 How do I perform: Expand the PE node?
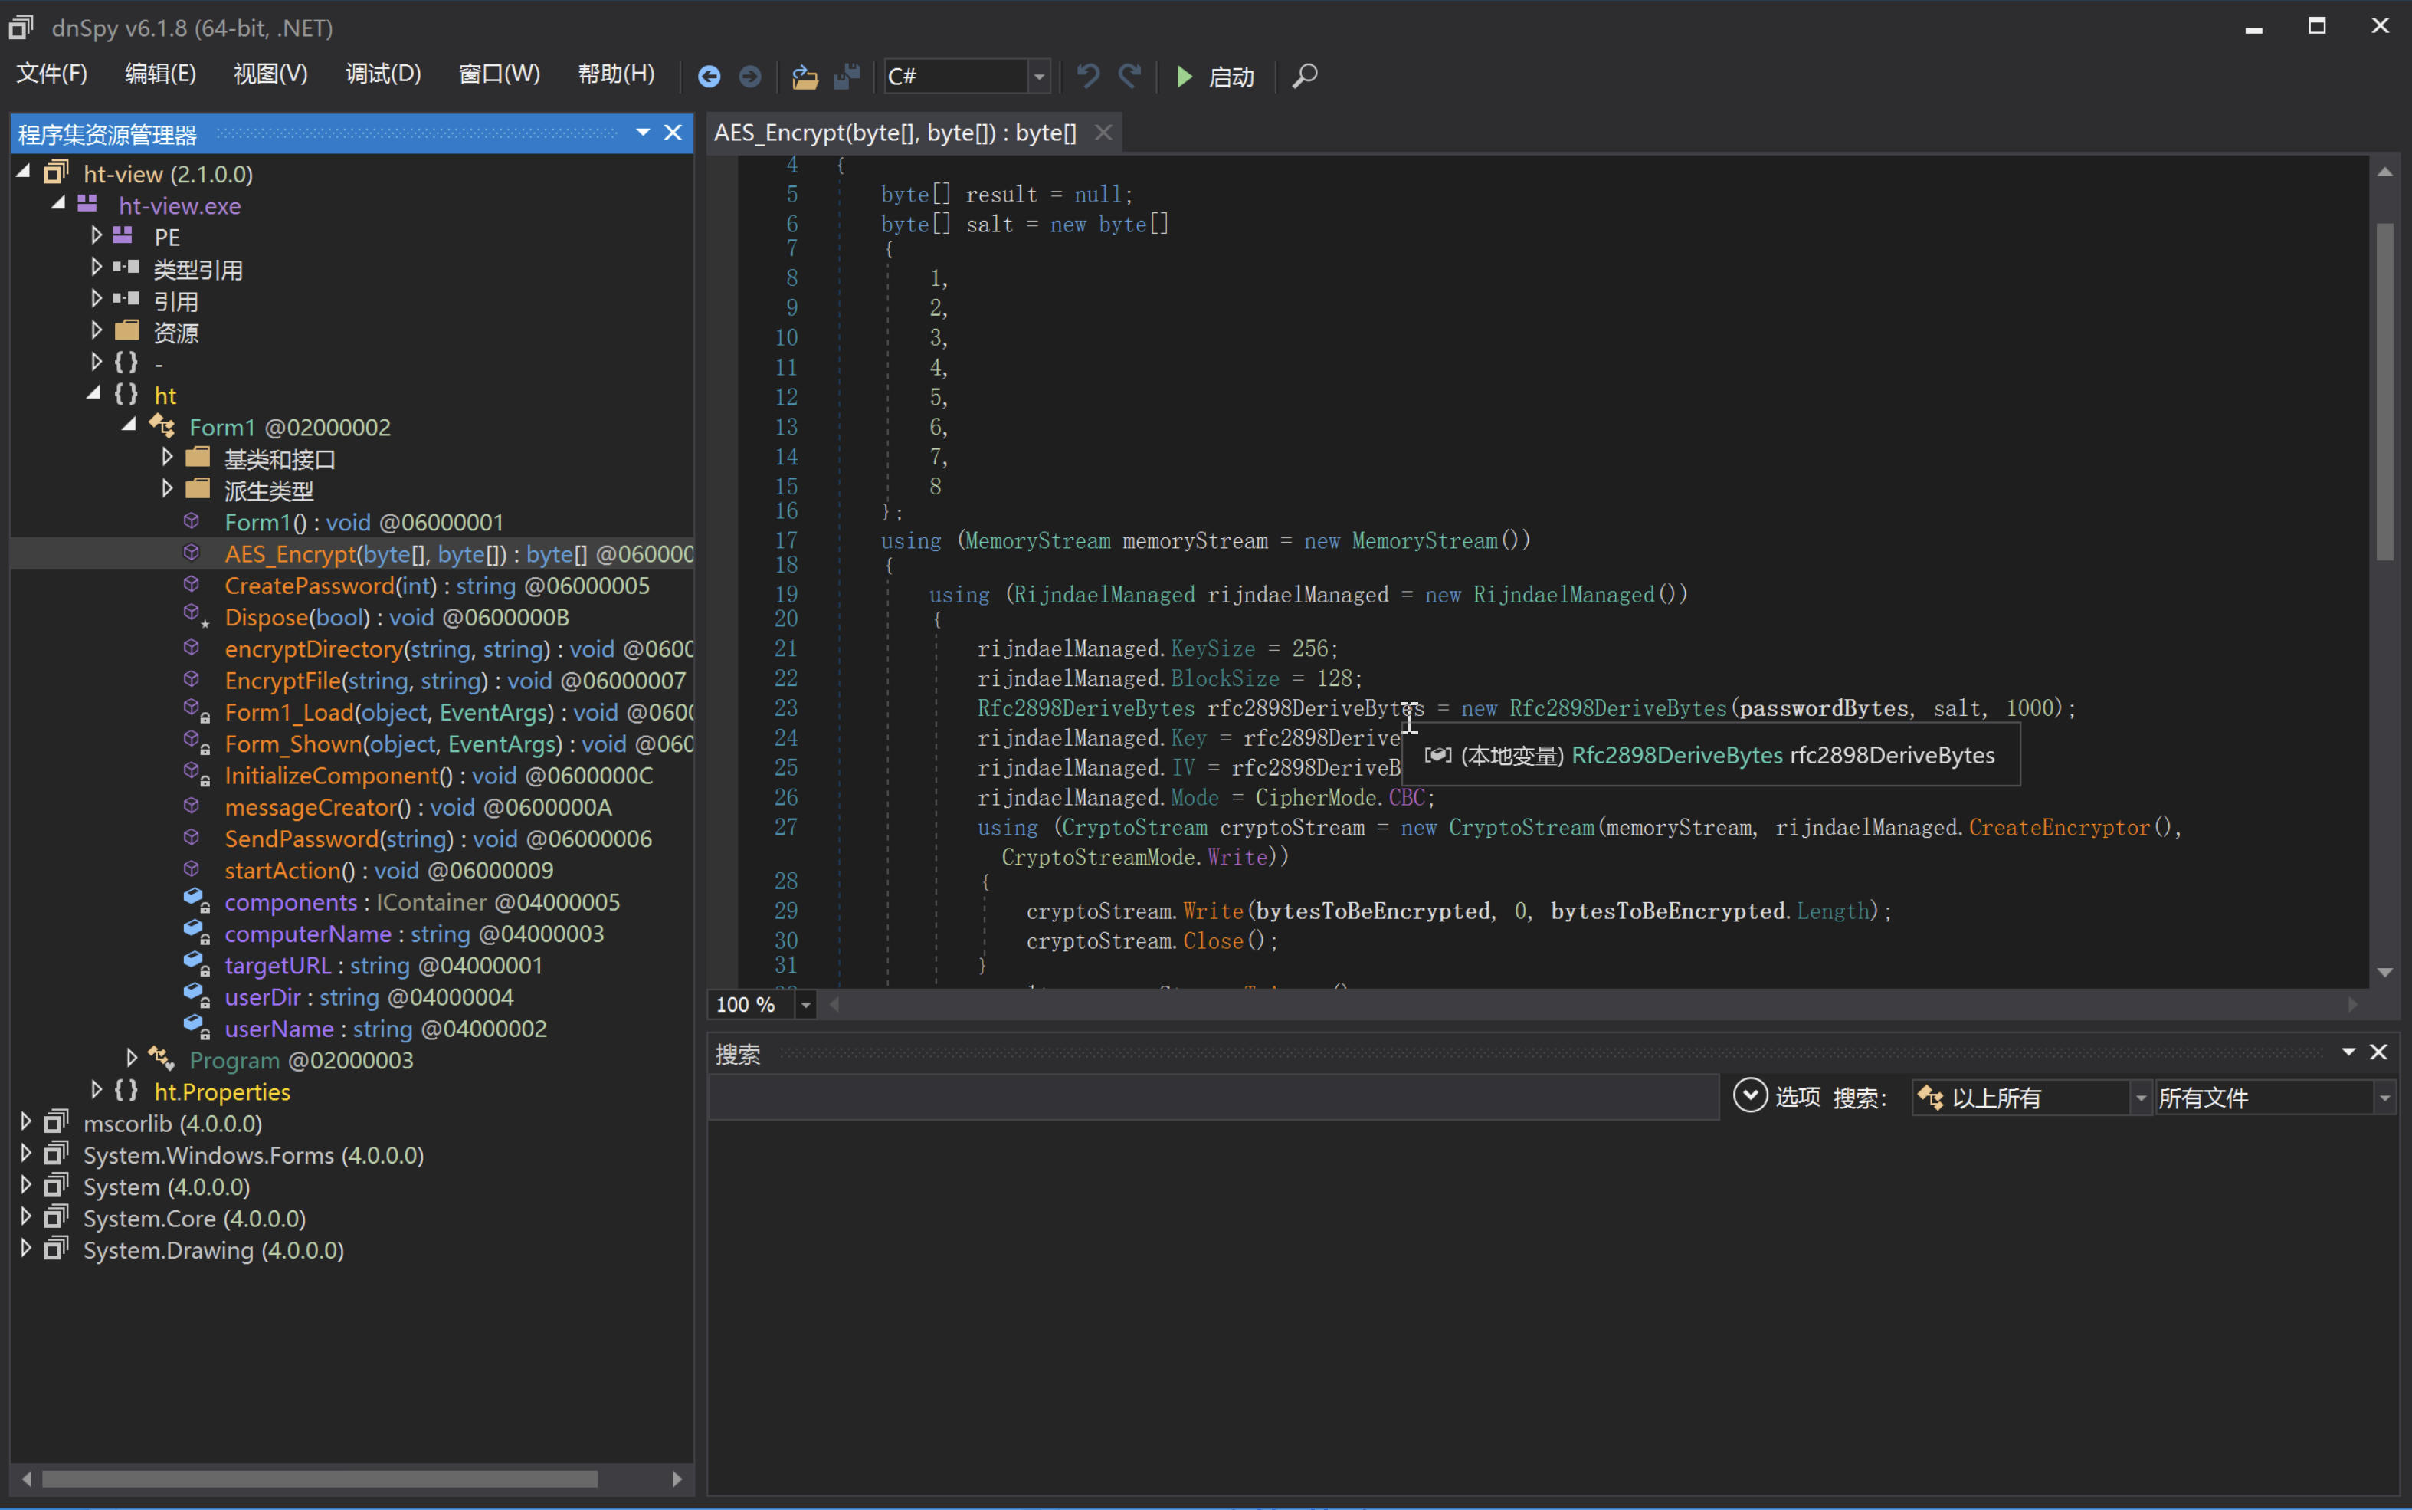point(96,235)
